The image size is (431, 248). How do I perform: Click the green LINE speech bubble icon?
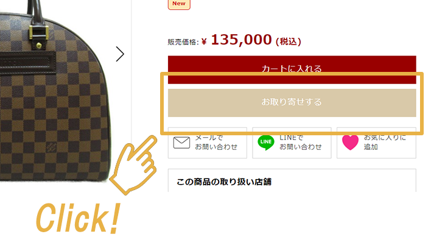[x=266, y=143]
